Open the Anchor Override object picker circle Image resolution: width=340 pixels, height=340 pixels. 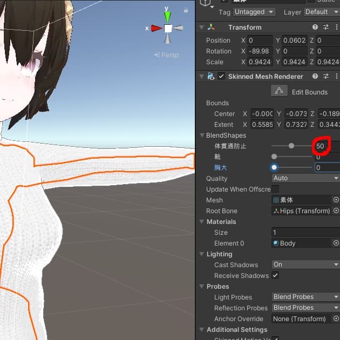[336, 318]
